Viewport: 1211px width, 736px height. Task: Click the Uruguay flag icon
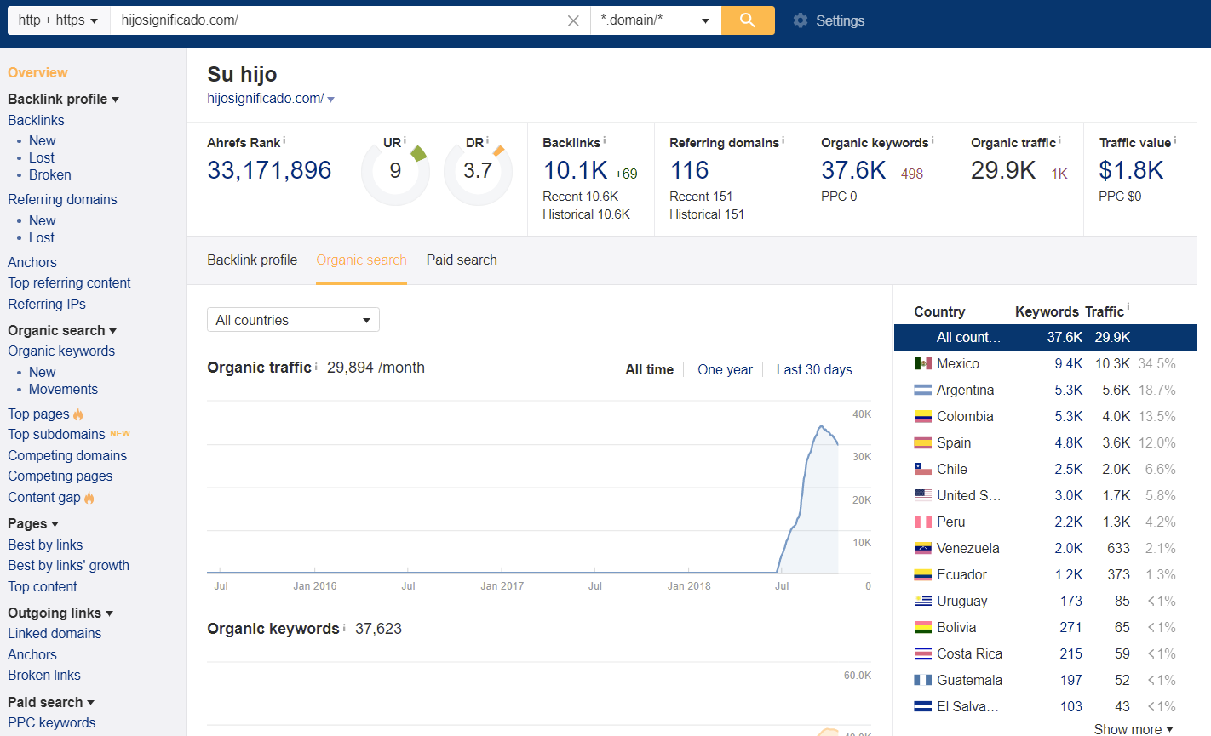922,601
